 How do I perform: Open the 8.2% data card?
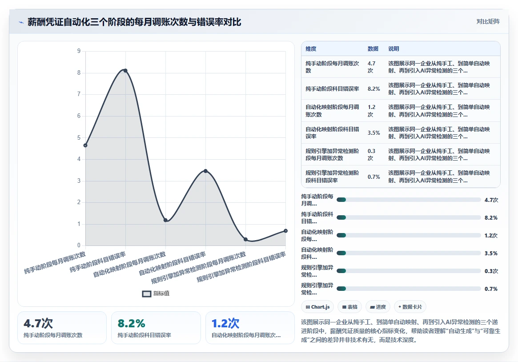pos(156,328)
